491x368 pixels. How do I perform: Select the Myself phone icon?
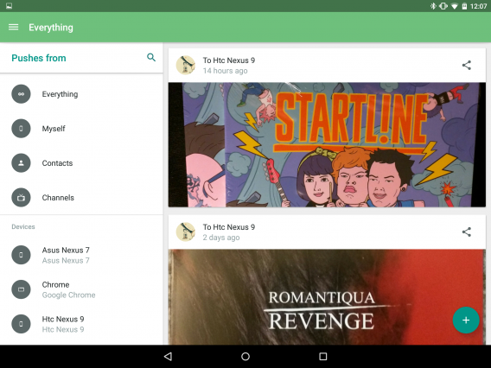[21, 129]
